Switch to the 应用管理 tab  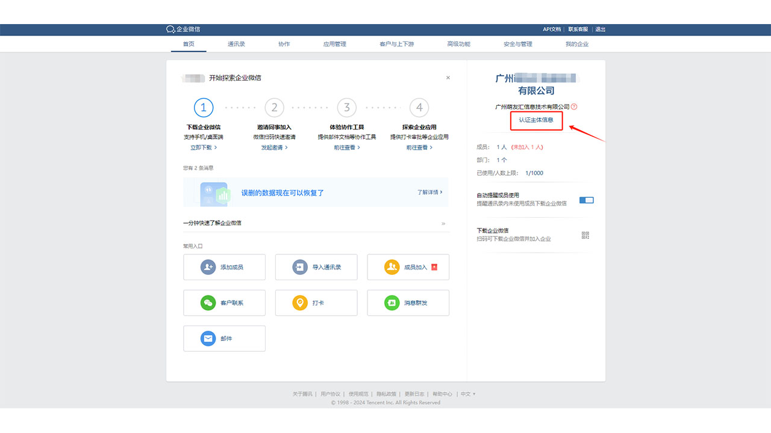point(335,44)
